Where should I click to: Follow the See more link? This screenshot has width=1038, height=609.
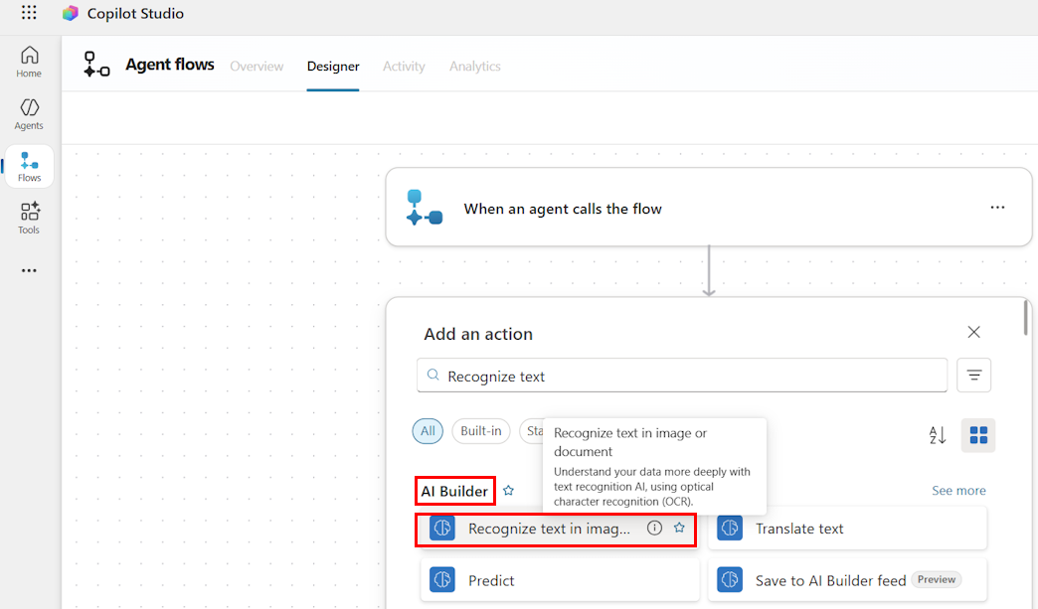958,491
